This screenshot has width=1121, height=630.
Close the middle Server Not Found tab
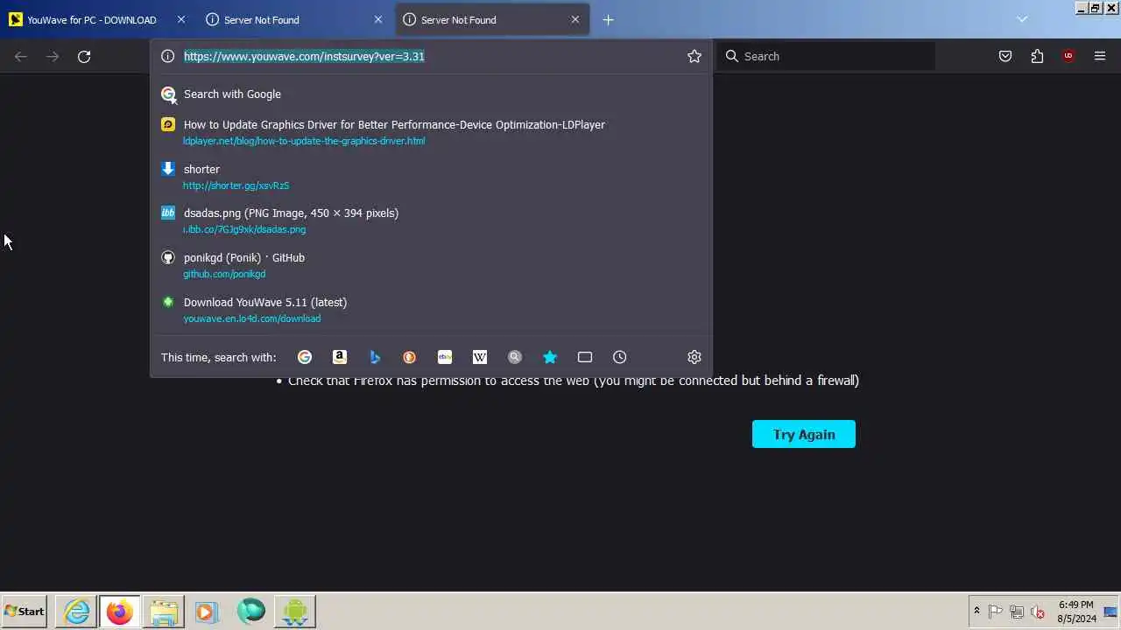(x=378, y=19)
